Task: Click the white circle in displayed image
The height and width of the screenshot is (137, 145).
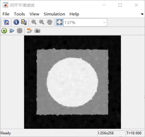Action: (x=72, y=82)
